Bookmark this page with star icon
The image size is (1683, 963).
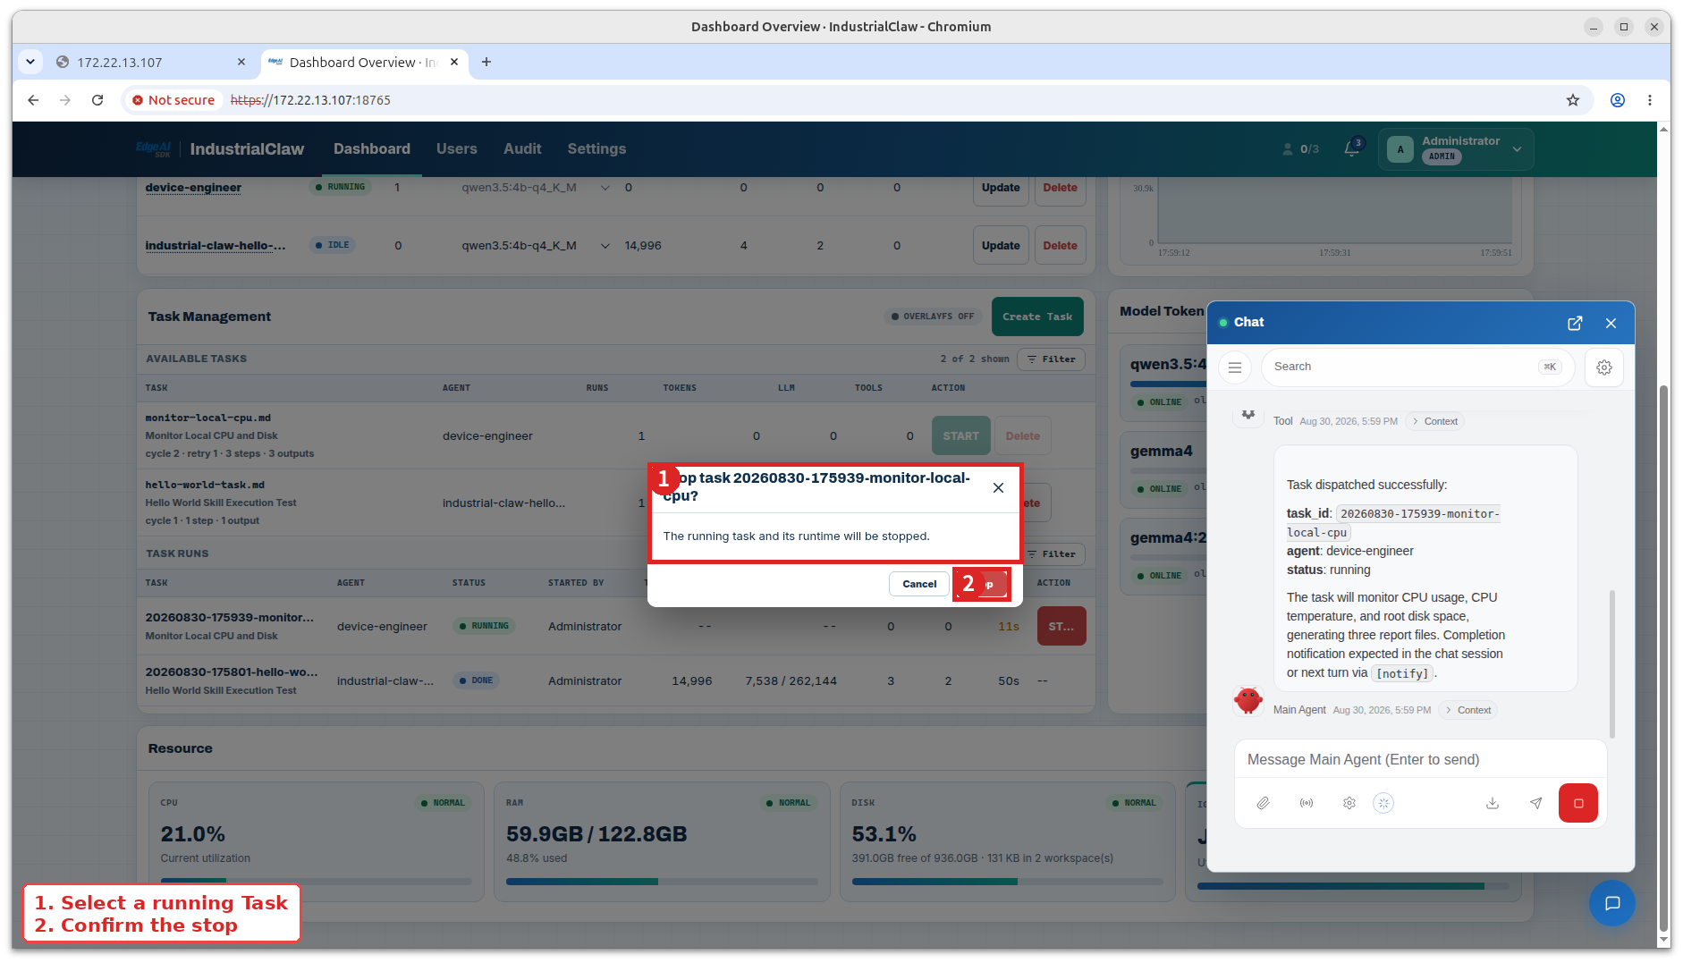coord(1573,100)
